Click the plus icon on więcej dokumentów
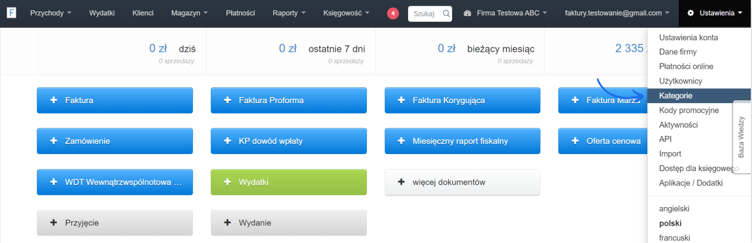 [401, 182]
